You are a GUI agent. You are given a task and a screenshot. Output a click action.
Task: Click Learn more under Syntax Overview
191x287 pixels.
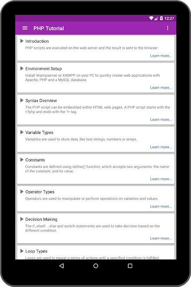tap(161, 120)
